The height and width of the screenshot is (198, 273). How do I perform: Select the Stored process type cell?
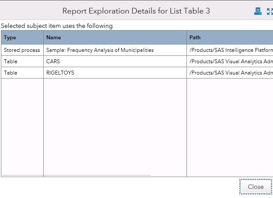point(22,50)
